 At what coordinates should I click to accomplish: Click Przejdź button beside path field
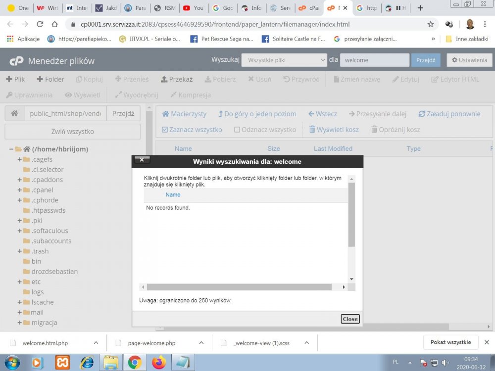(123, 114)
